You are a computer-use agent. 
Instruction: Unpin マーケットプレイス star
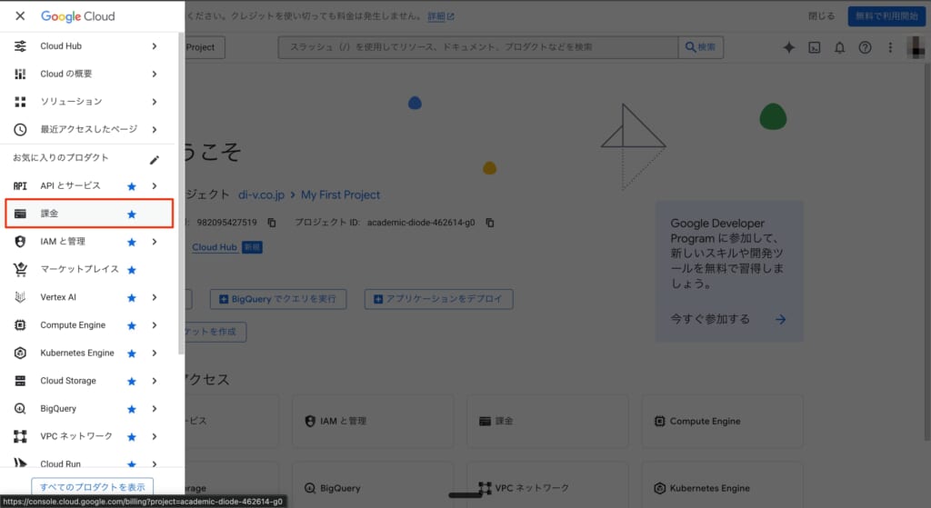(132, 270)
